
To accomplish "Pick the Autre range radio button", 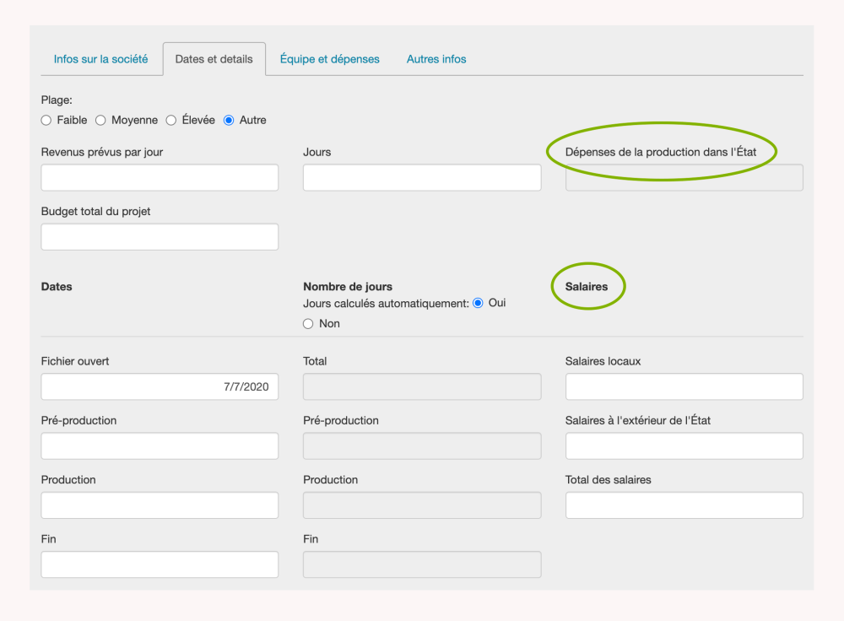I will (x=229, y=121).
